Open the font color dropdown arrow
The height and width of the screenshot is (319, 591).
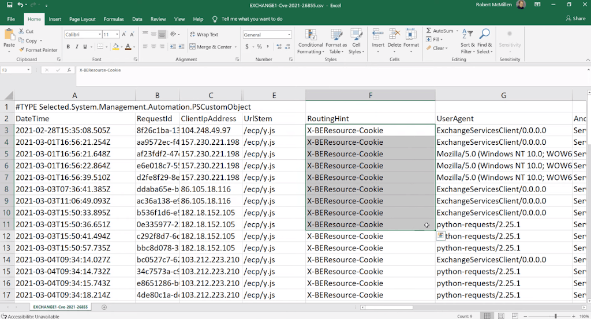pyautogui.click(x=134, y=47)
